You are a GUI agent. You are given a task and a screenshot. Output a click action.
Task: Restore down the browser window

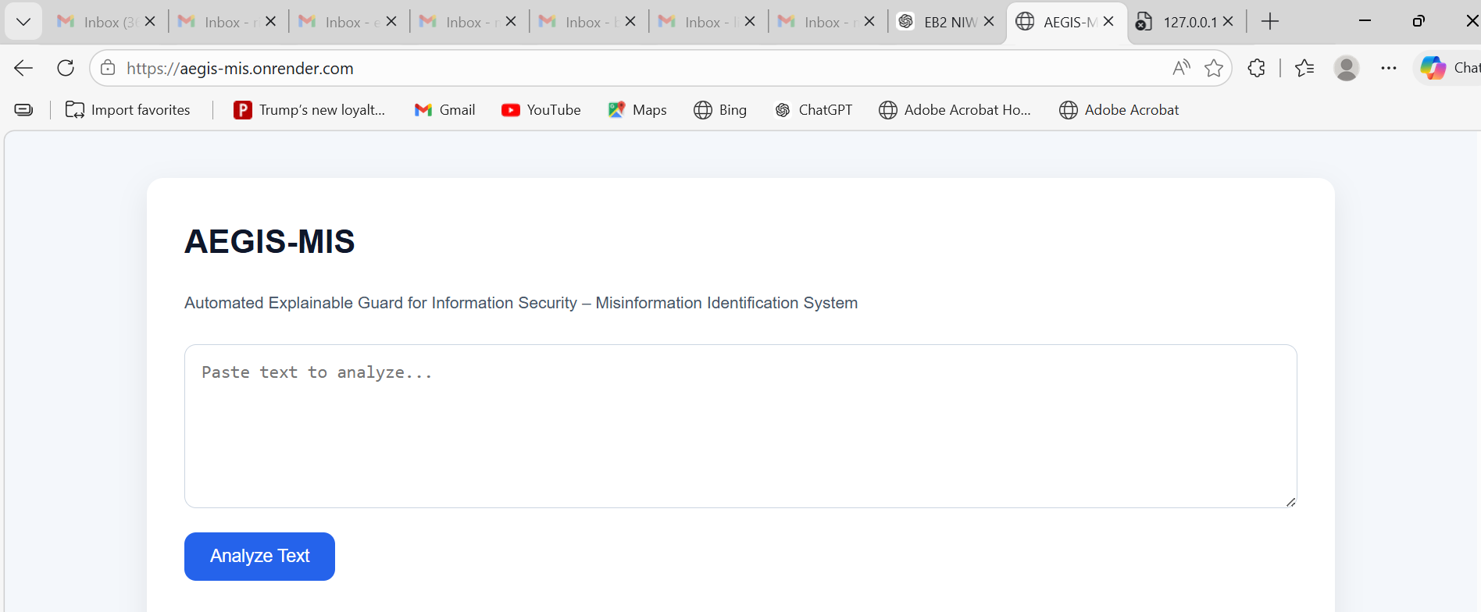[1419, 21]
